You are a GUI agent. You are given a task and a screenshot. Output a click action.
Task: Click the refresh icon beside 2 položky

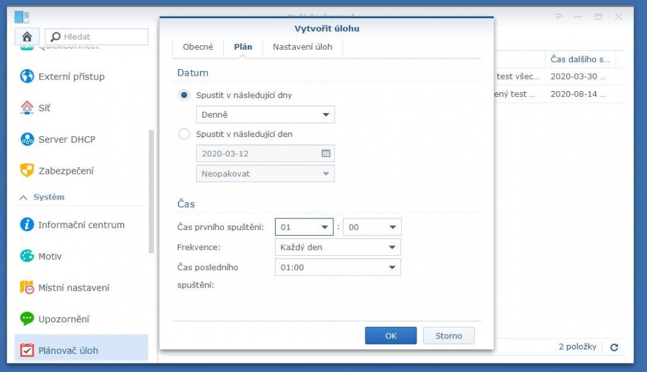pos(614,347)
